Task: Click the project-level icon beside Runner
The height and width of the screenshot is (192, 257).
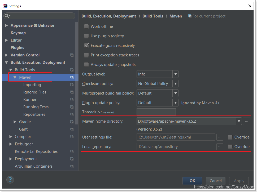Action: [x=72, y=100]
